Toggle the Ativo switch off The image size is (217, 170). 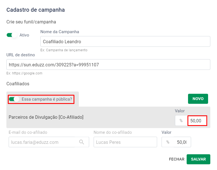pos(12,35)
